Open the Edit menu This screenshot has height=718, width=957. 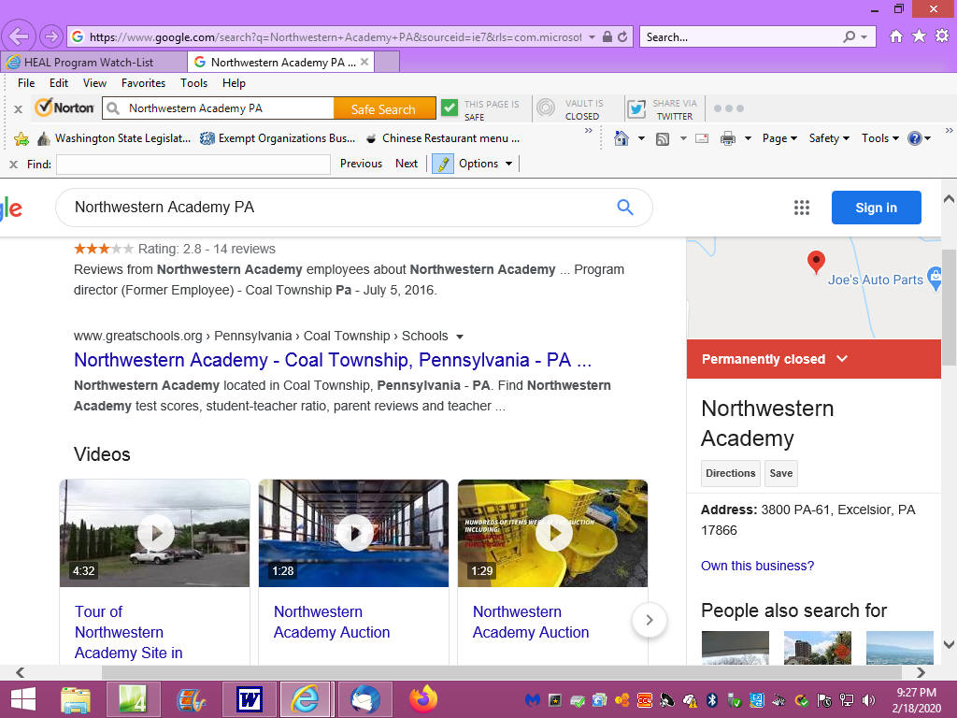click(x=59, y=83)
